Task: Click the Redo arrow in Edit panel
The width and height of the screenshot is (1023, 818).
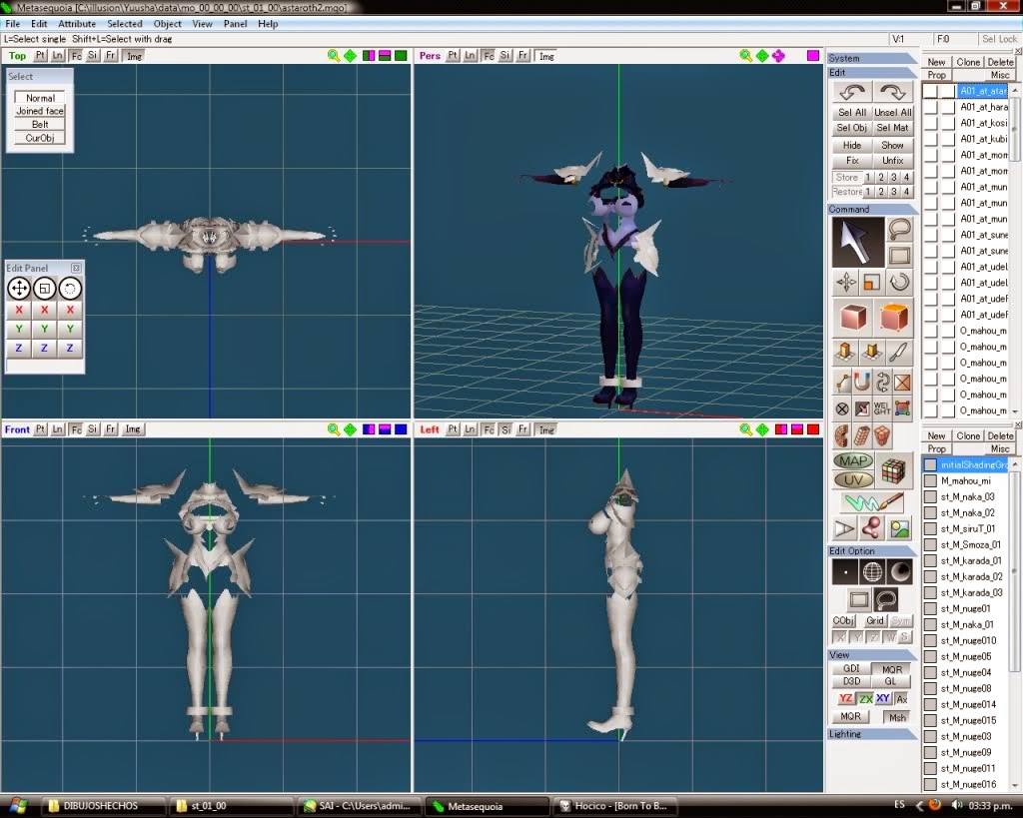Action: click(892, 92)
